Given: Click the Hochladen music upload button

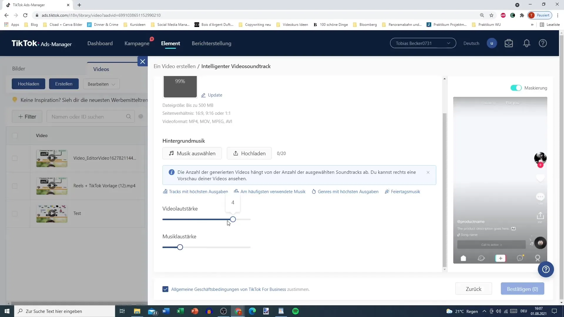Looking at the screenshot, I should (x=249, y=153).
